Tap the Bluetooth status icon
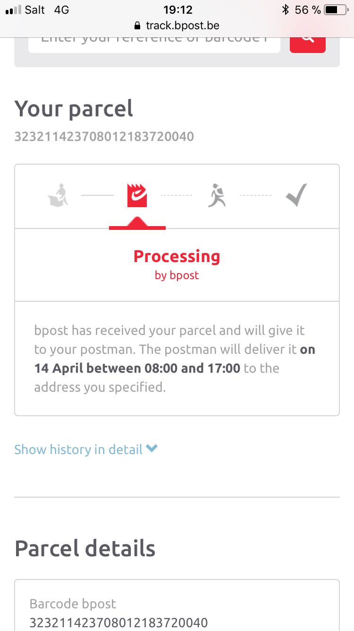Screen dimensions: 354x631 (x=285, y=10)
